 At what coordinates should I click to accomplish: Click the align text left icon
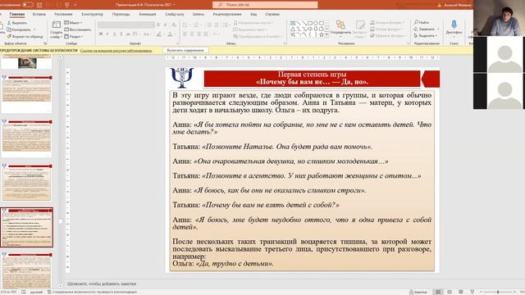185,34
